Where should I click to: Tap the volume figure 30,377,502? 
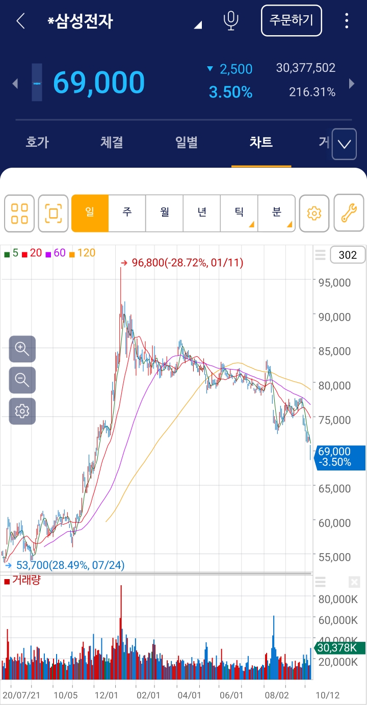[306, 68]
